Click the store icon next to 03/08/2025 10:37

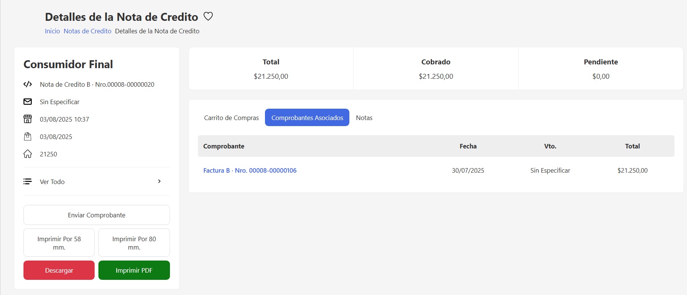click(x=28, y=119)
